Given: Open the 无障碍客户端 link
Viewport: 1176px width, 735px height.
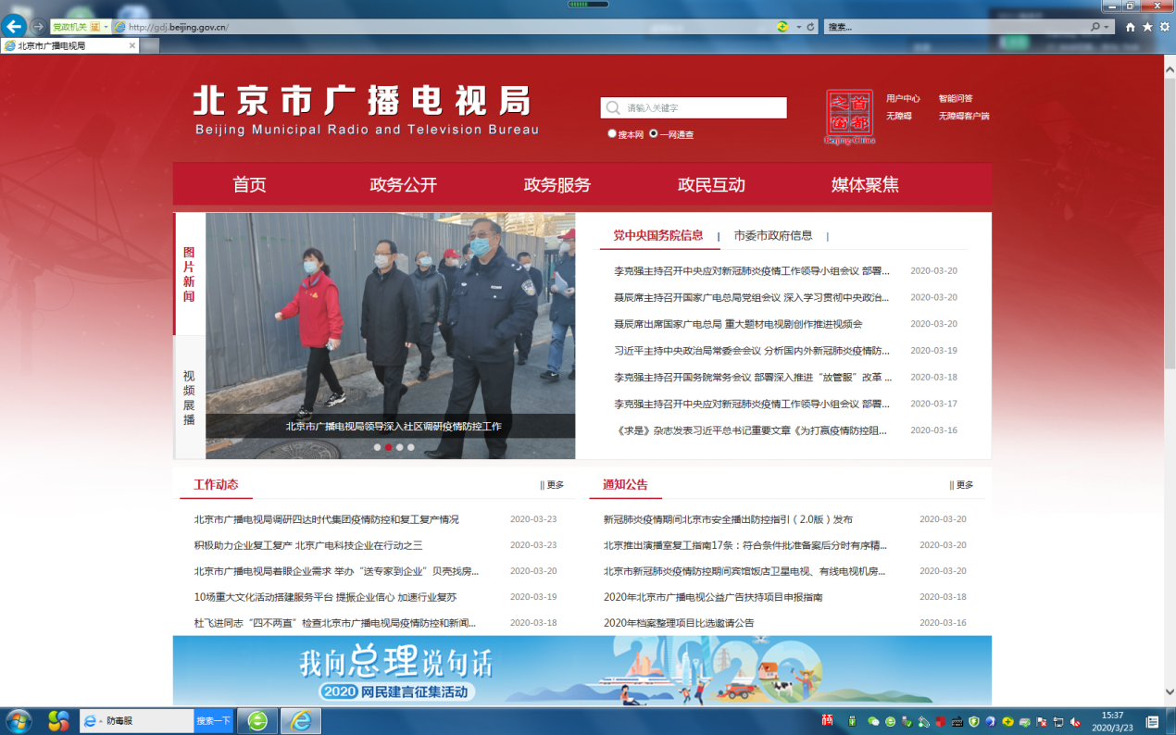Looking at the screenshot, I should tap(964, 116).
